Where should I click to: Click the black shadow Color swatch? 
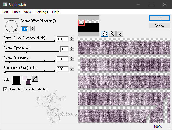point(16,80)
